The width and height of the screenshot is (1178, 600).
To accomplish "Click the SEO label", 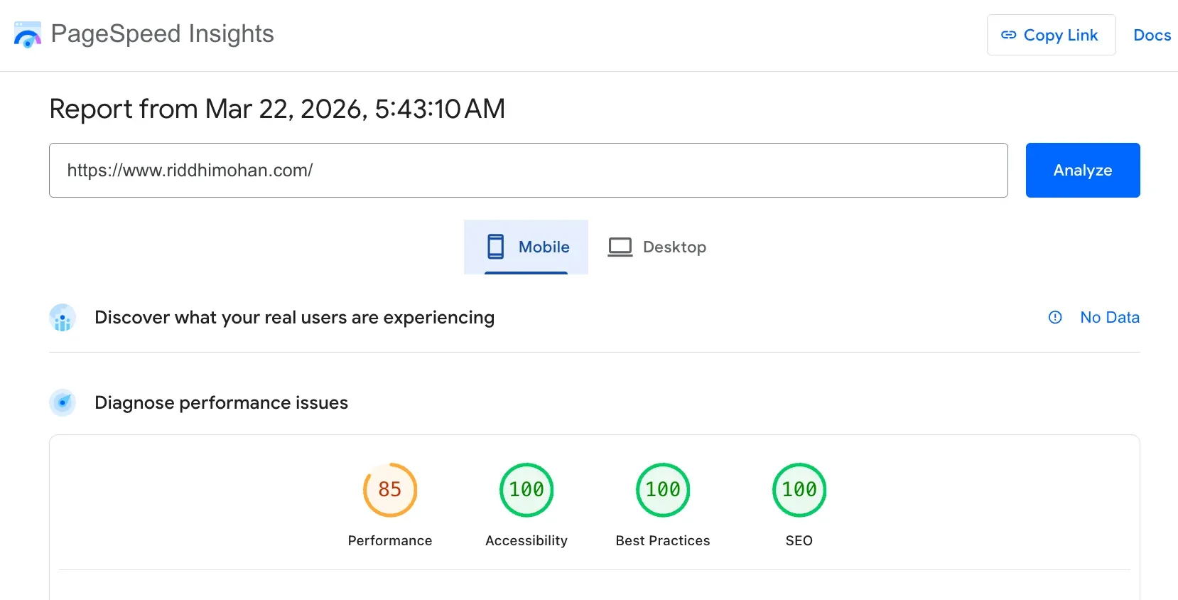I will tap(799, 540).
